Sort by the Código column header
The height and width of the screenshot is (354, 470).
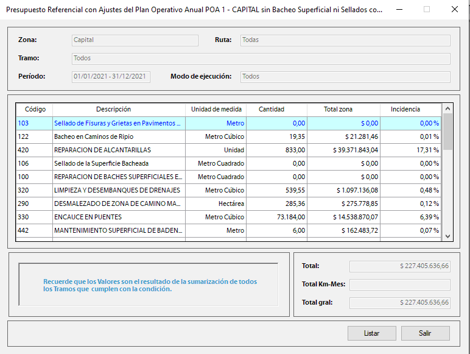click(x=35, y=109)
